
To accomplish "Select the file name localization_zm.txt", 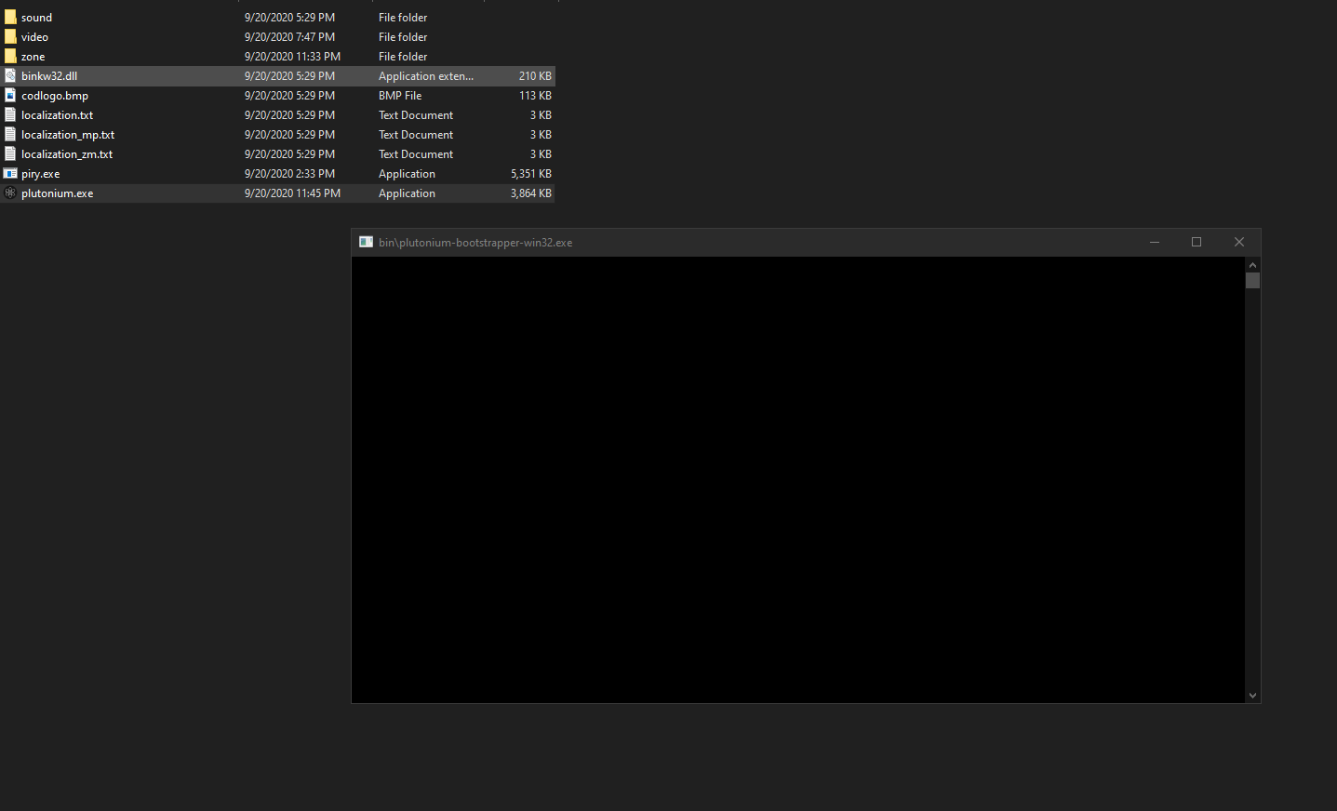I will point(67,154).
